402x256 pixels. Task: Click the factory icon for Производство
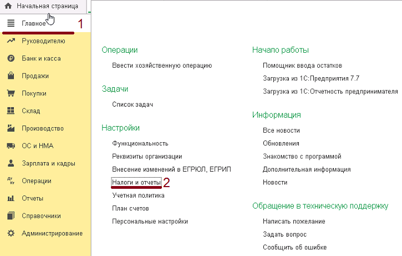coord(11,128)
